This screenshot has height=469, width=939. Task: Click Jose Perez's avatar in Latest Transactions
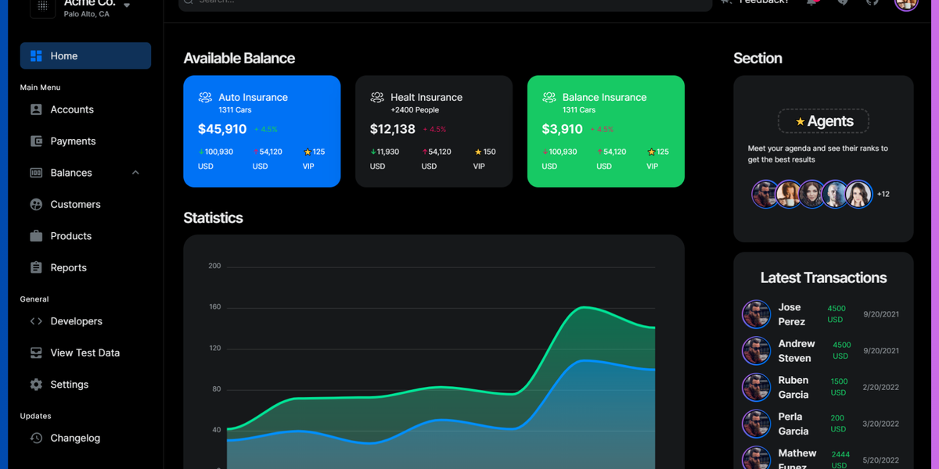click(x=756, y=313)
